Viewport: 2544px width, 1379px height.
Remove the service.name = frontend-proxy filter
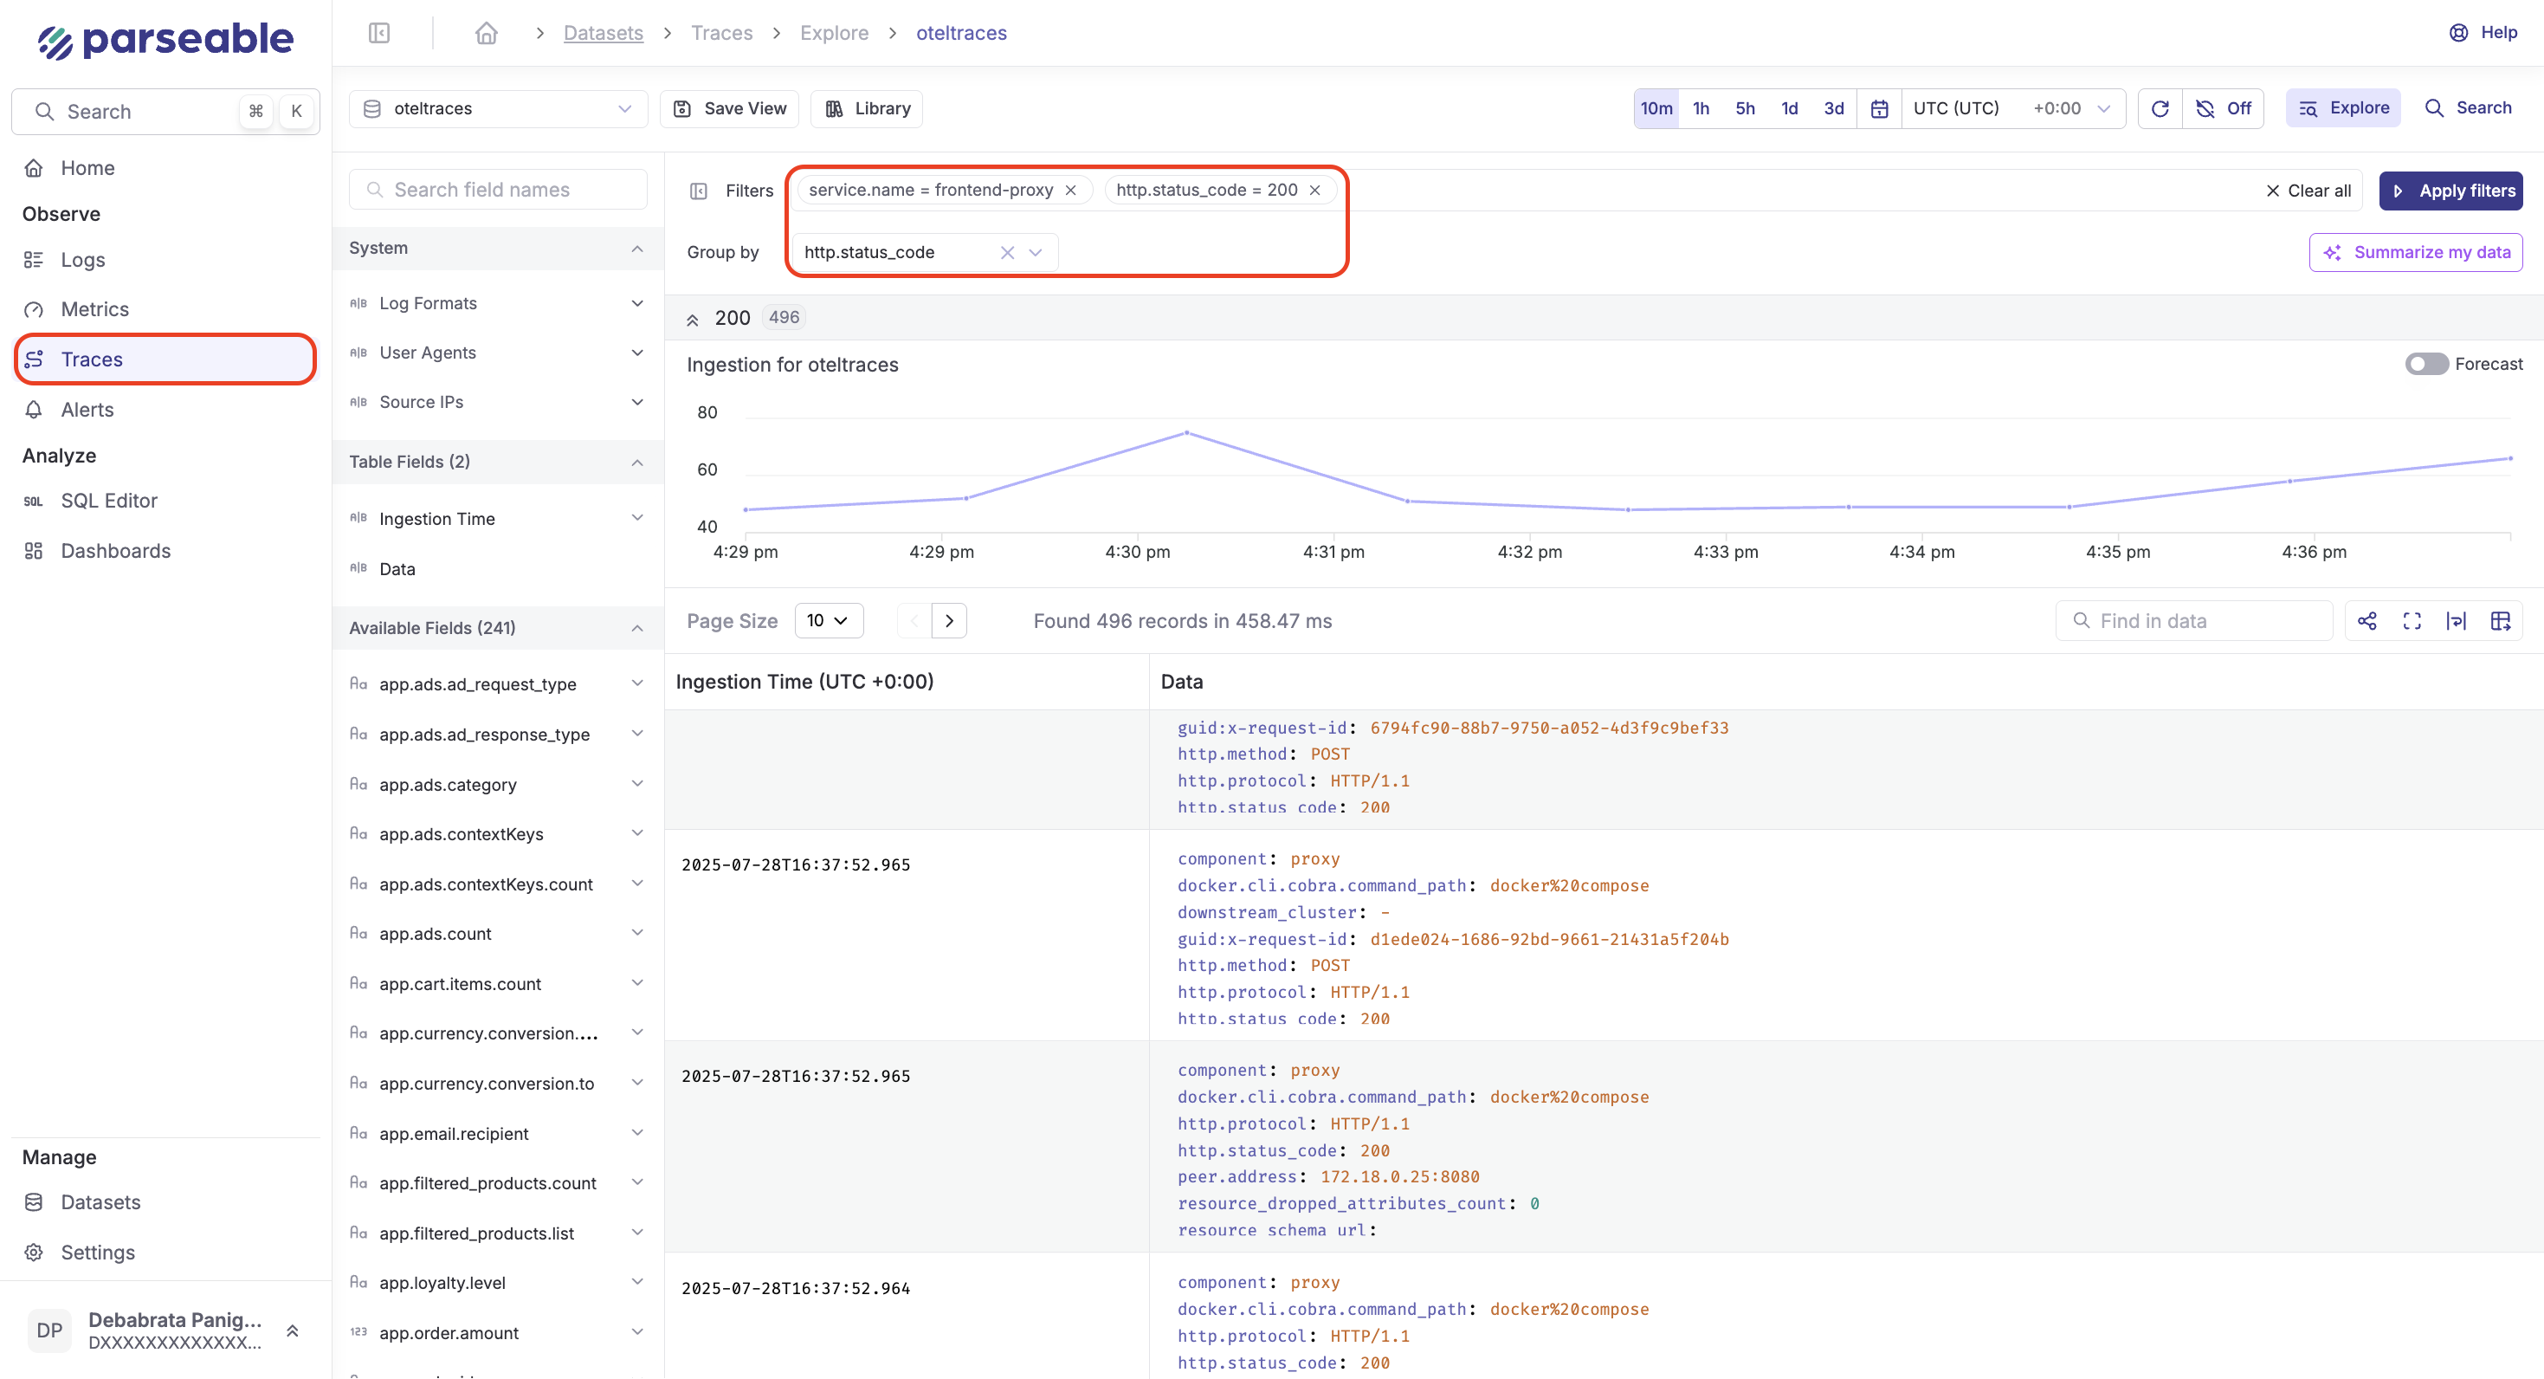coord(1070,190)
